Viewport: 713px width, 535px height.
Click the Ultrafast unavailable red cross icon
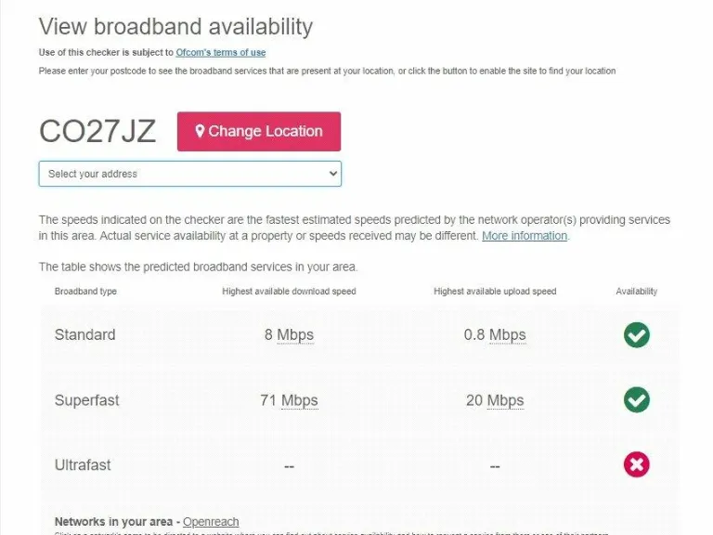point(636,464)
